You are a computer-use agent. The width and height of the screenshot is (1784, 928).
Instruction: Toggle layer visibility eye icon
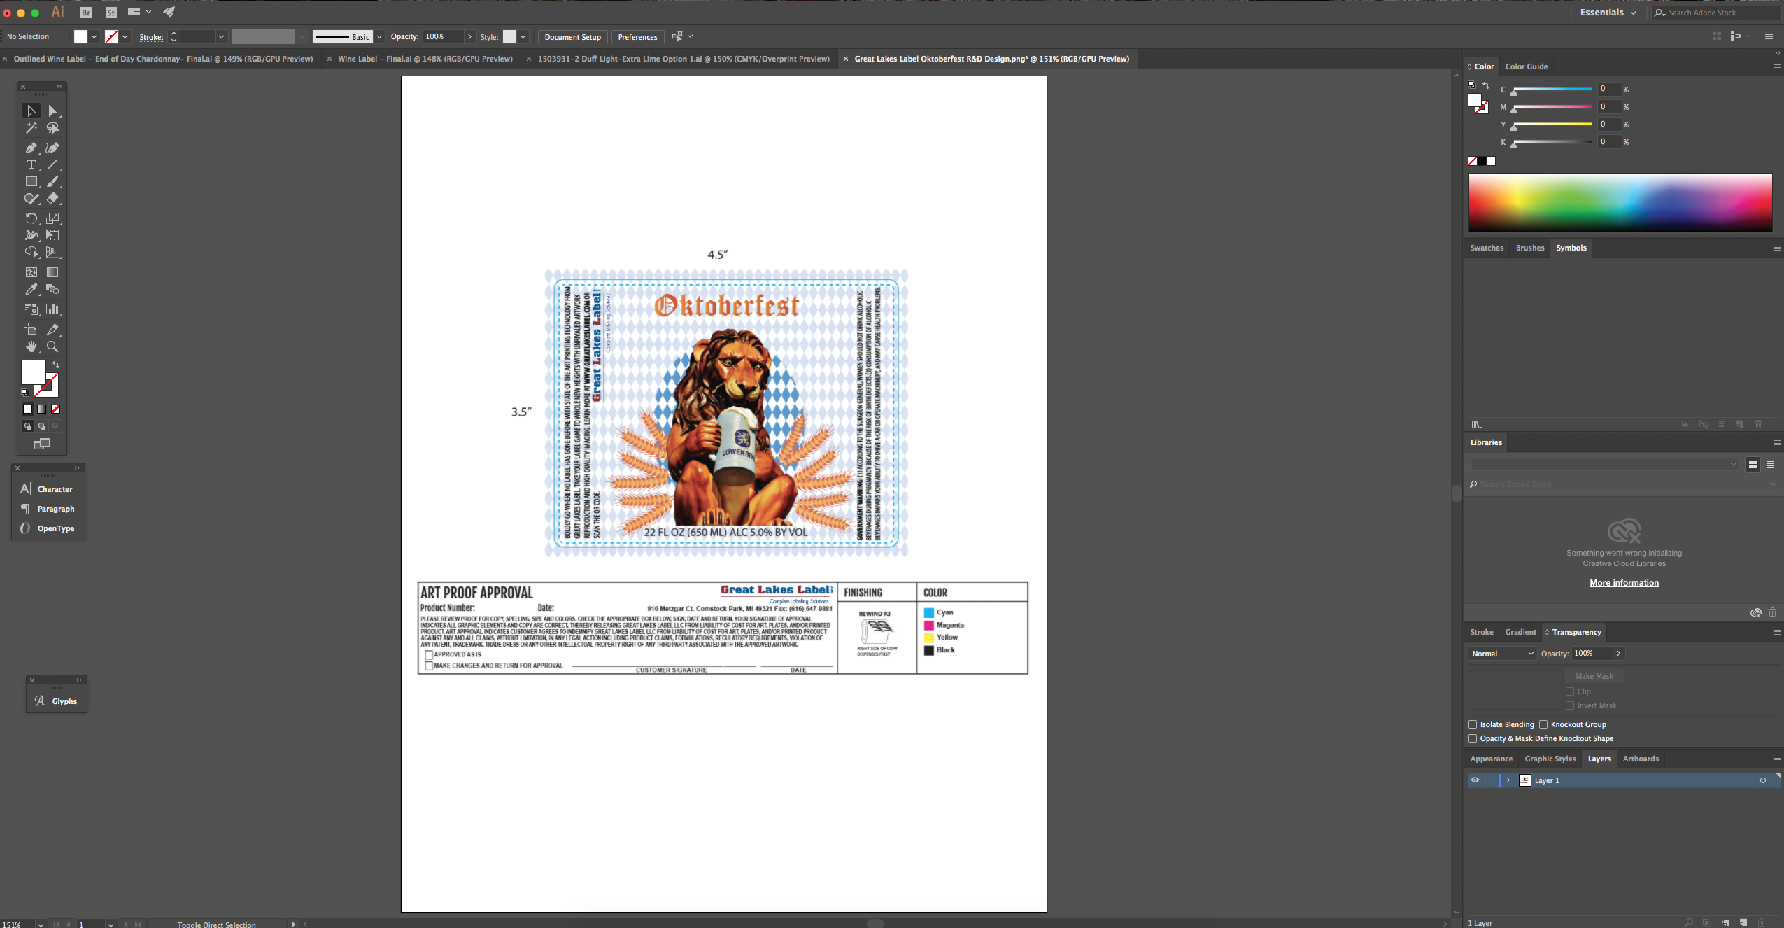click(x=1473, y=779)
